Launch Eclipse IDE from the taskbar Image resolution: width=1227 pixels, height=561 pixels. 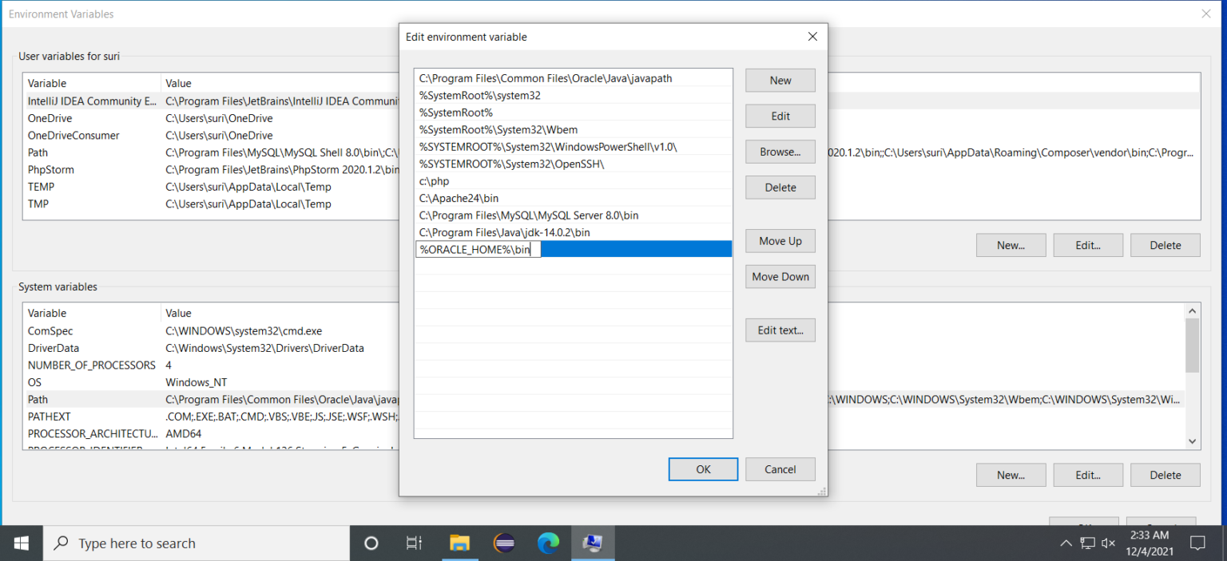(x=504, y=543)
